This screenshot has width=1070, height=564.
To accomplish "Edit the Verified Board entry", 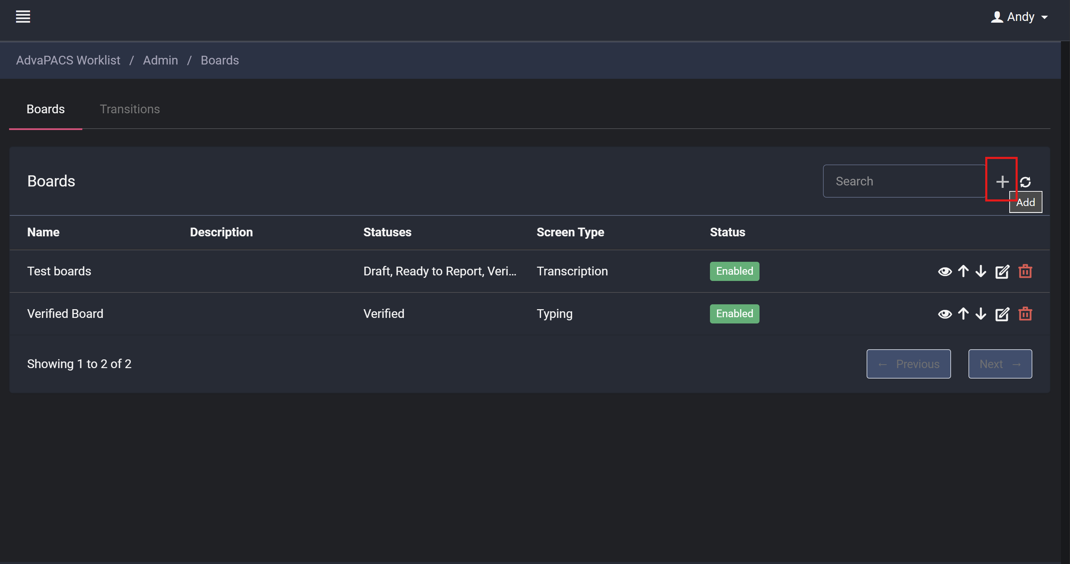I will click(1002, 314).
